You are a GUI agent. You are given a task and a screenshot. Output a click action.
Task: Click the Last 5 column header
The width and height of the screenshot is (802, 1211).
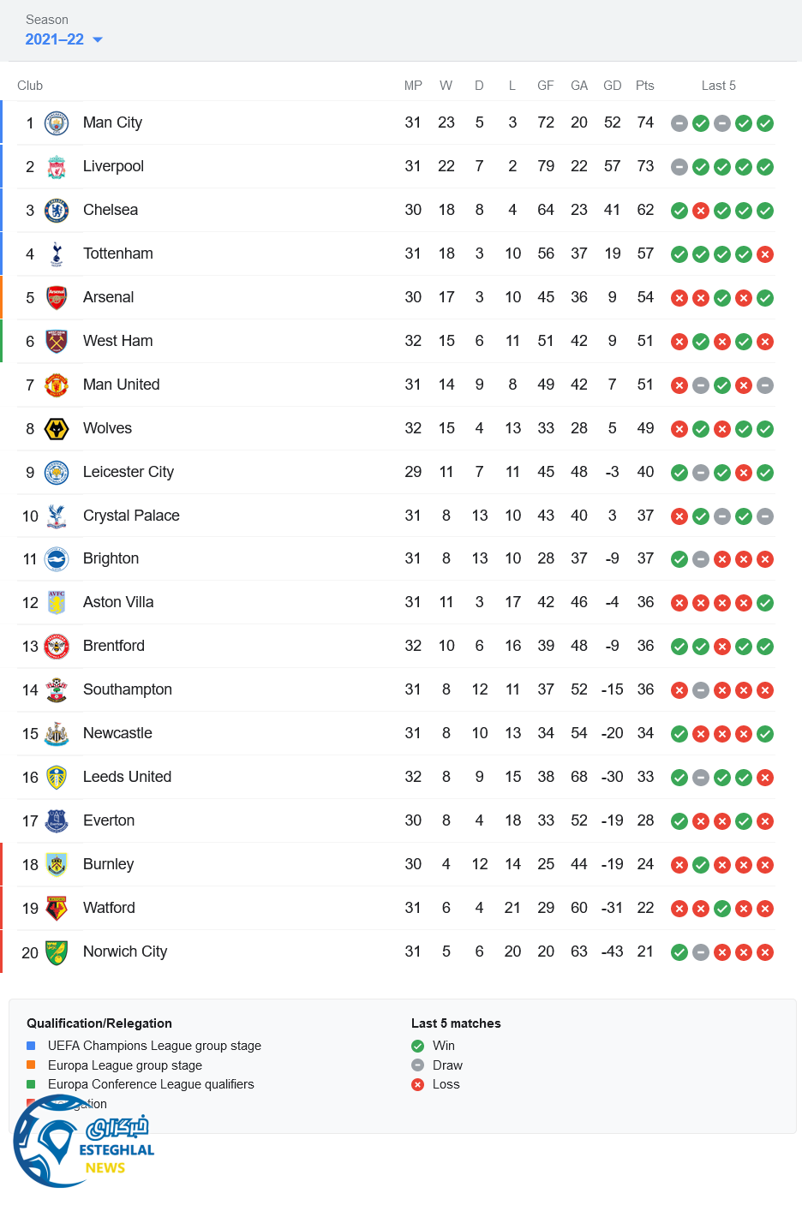[718, 86]
